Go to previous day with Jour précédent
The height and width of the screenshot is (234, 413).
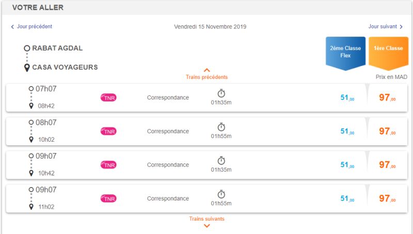coord(31,27)
